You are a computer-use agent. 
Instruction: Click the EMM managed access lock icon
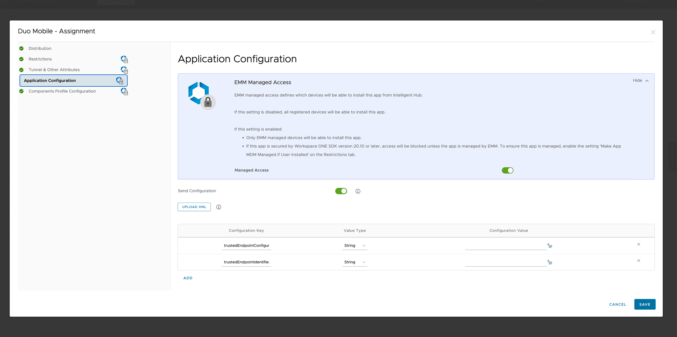pos(208,102)
